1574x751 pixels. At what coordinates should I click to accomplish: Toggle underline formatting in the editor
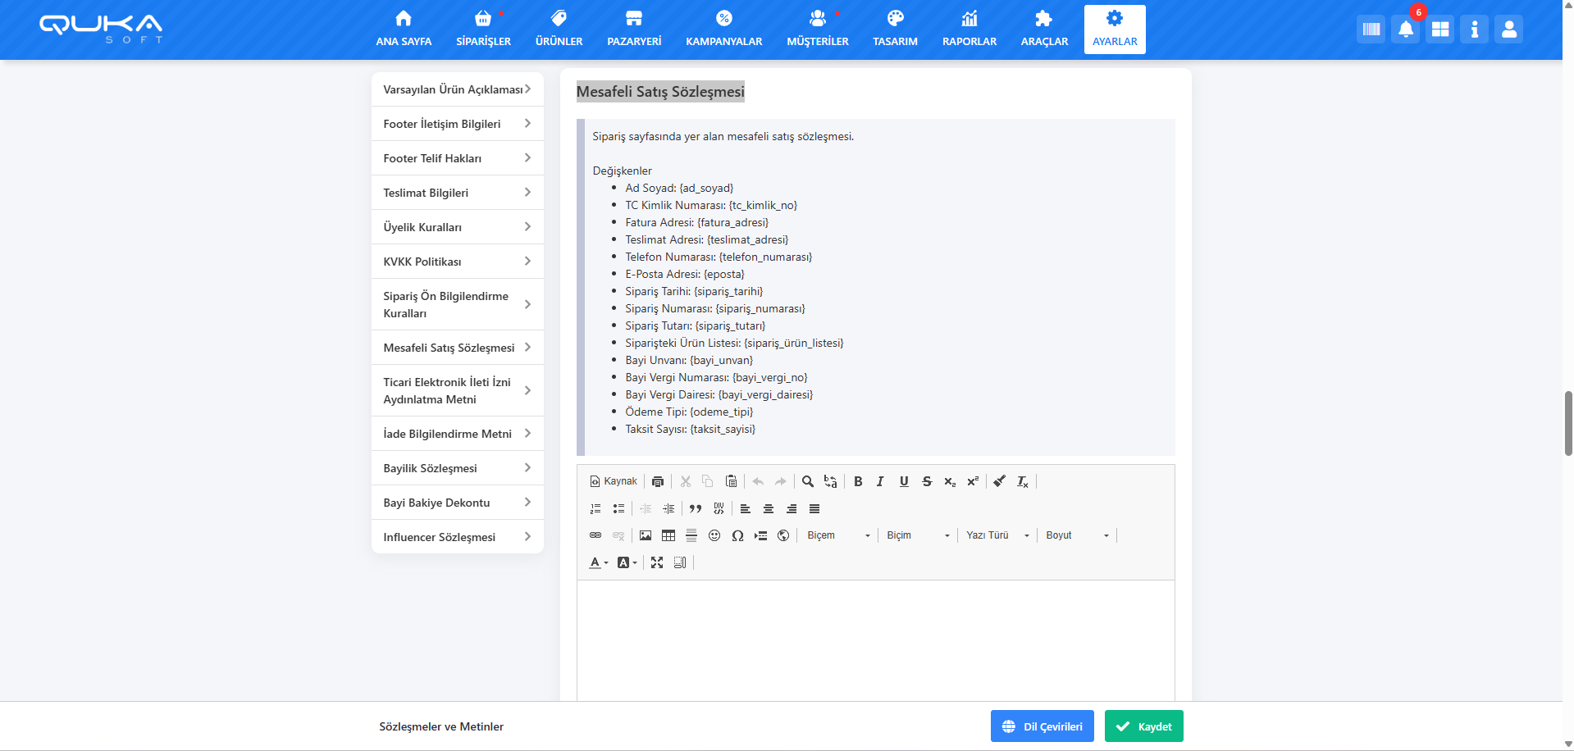point(904,481)
